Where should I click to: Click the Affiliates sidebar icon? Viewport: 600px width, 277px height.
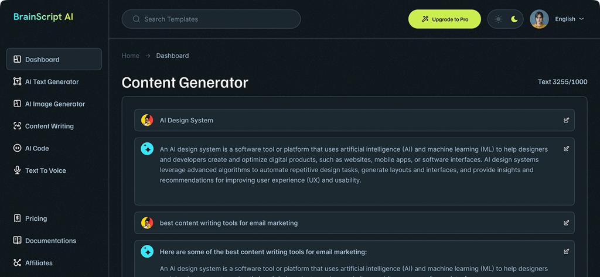tap(18, 263)
